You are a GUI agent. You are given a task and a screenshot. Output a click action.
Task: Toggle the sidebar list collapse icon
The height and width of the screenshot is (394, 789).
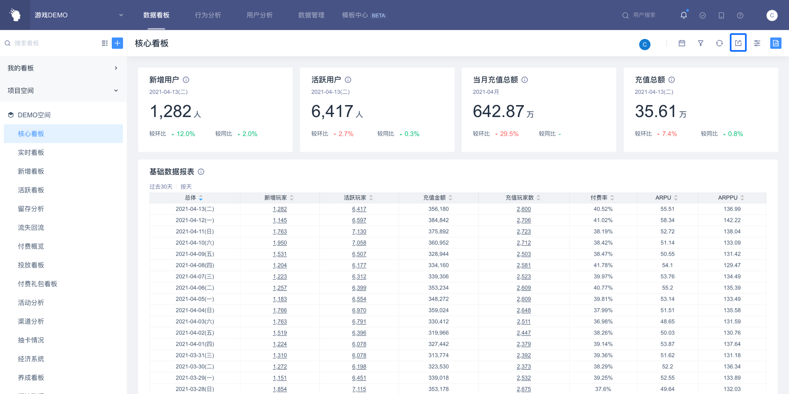[105, 43]
